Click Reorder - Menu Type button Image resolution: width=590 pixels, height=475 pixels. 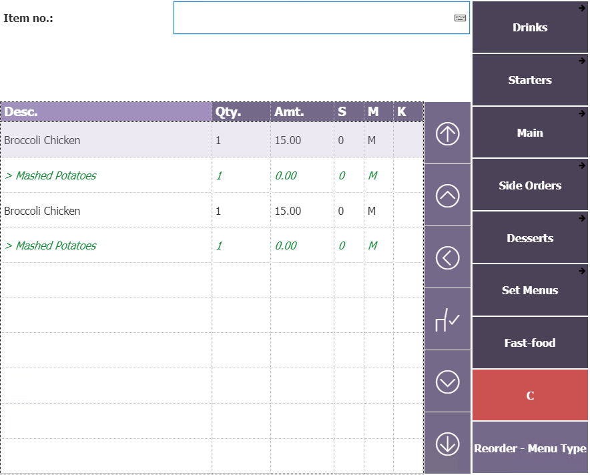530,448
